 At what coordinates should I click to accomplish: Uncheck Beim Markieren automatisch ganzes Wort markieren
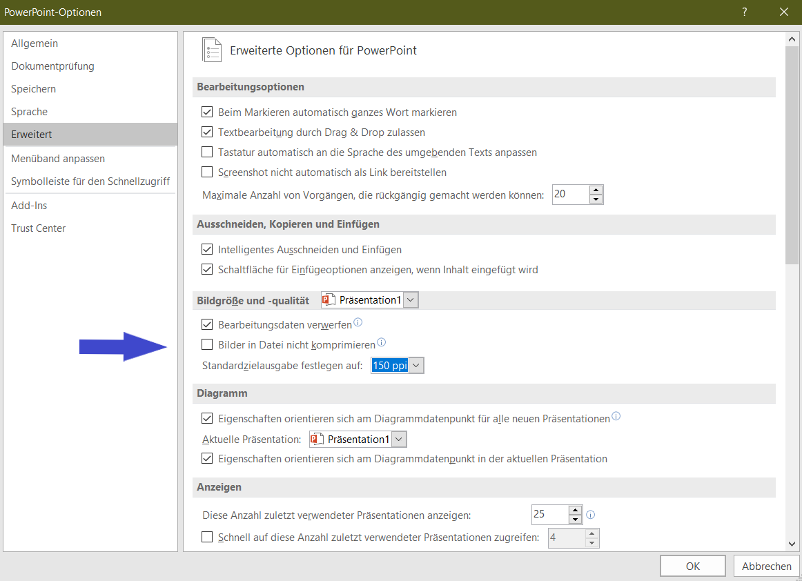(207, 112)
